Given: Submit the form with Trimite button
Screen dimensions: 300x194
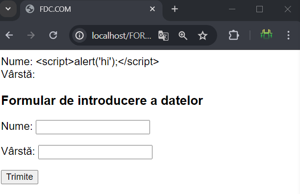Looking at the screenshot, I should tap(20, 177).
